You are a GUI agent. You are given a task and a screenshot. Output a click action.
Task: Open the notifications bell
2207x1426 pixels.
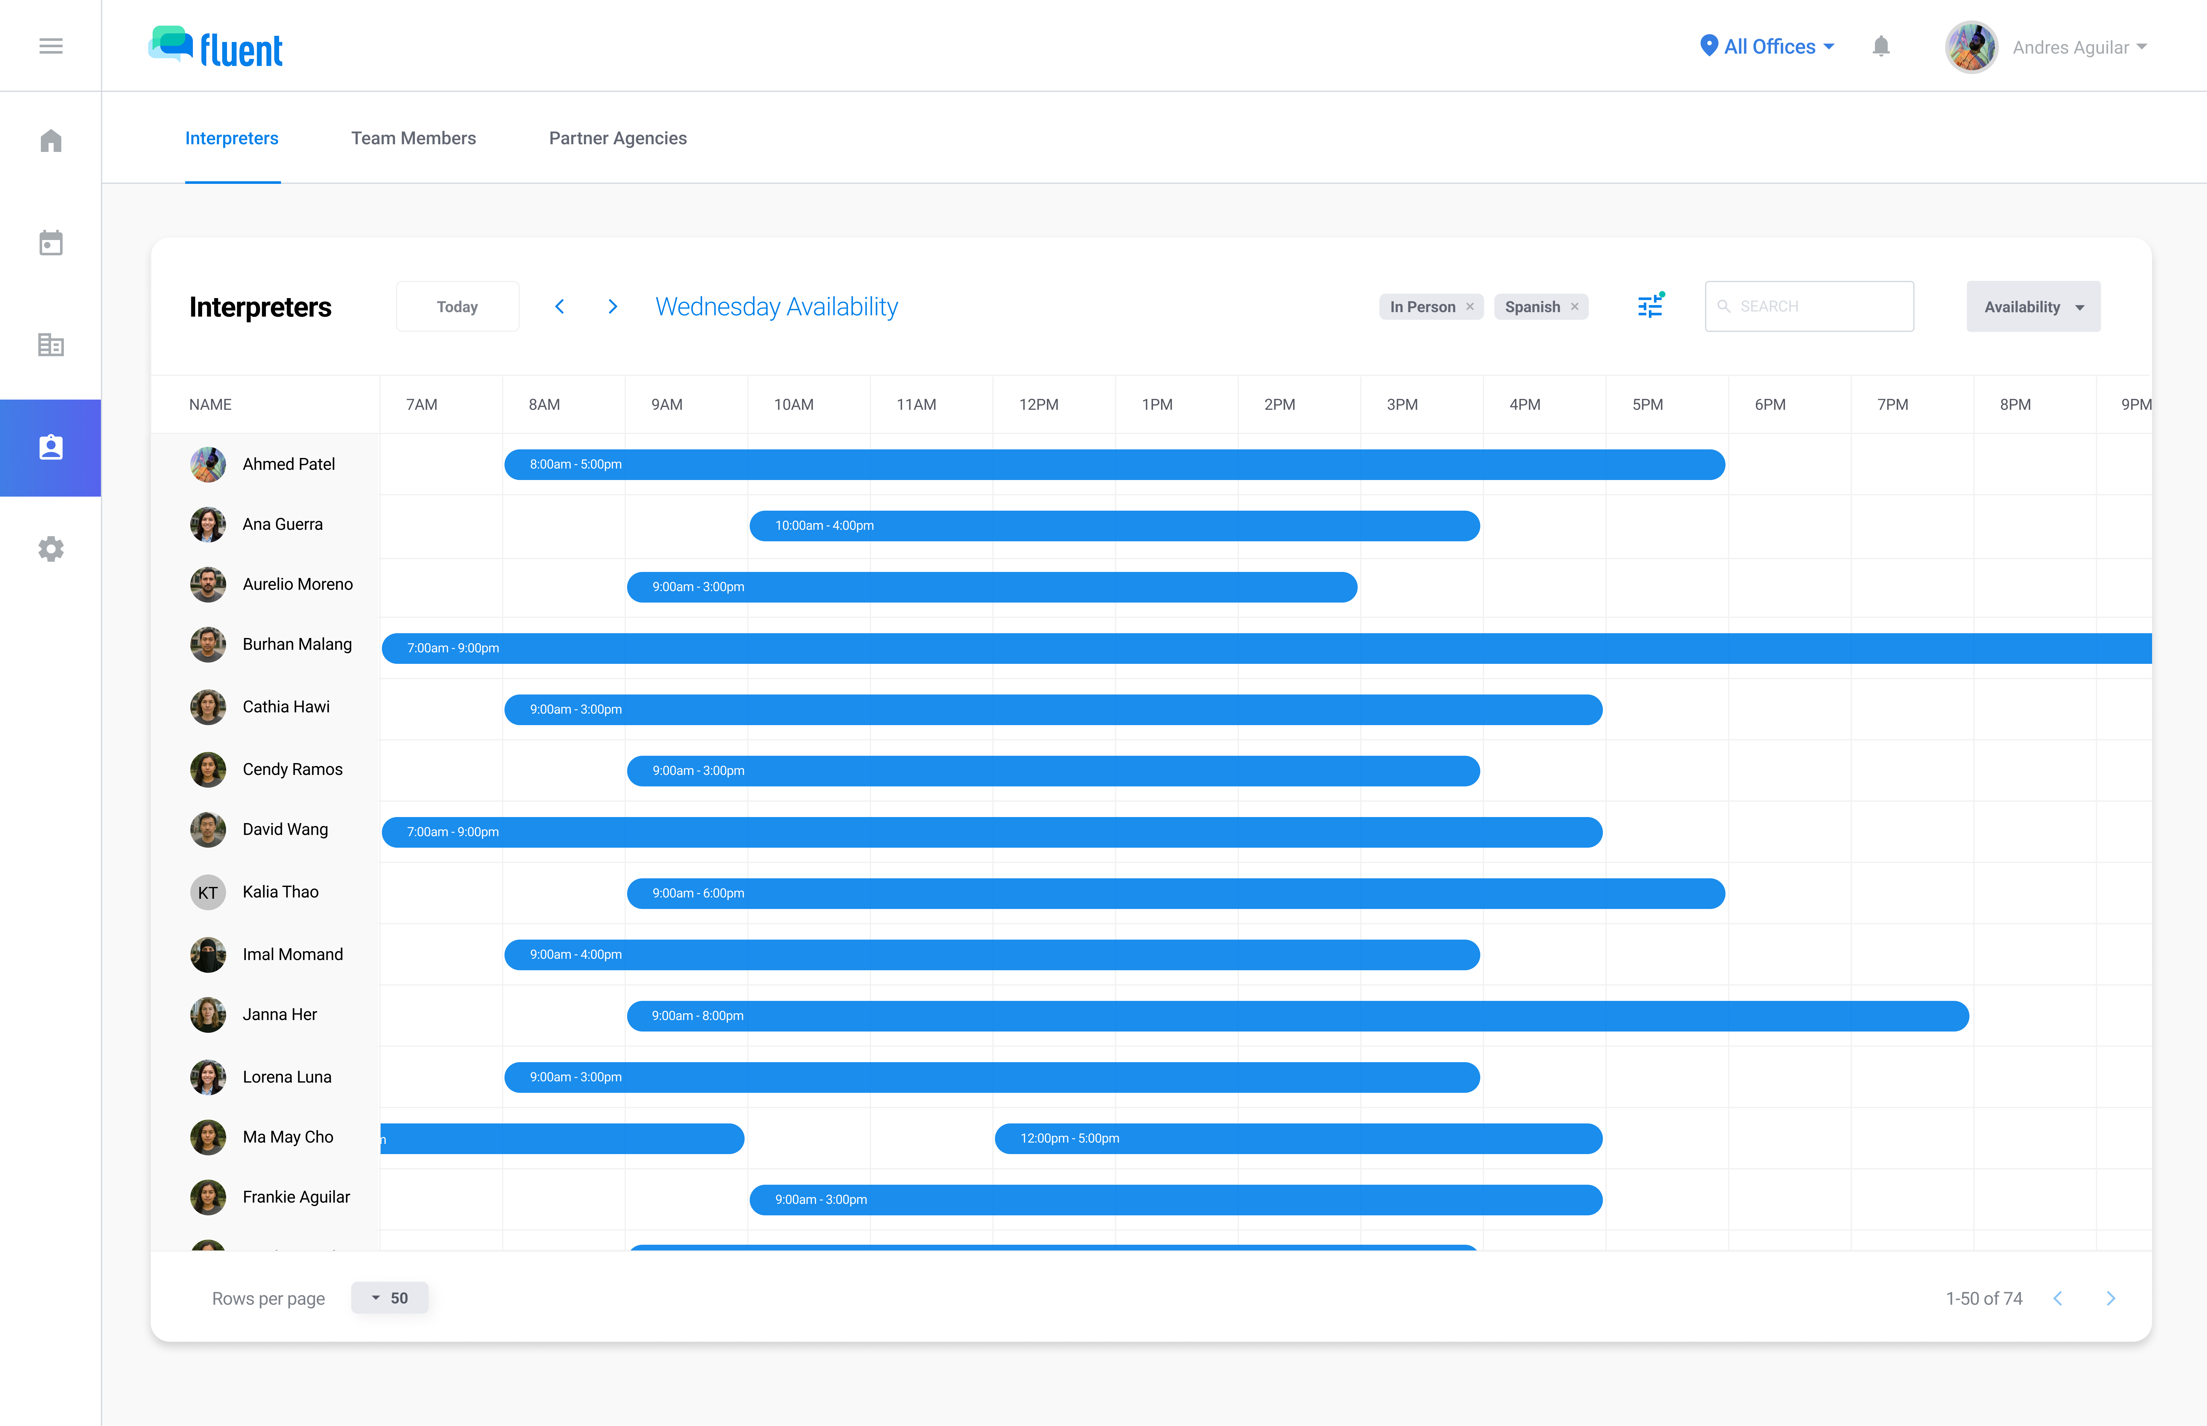(1881, 46)
